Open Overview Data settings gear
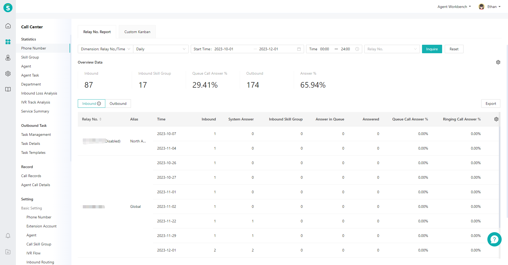This screenshot has width=508, height=265. (498, 62)
